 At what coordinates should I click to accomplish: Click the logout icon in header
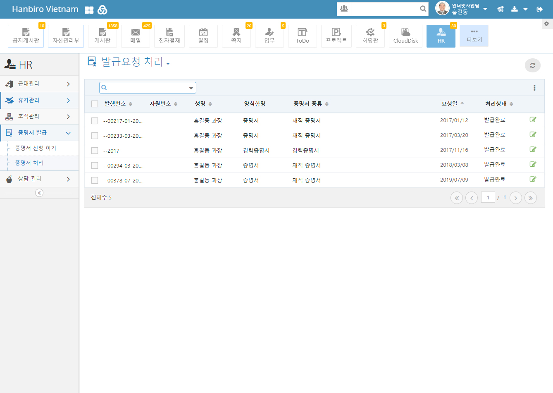[x=540, y=9]
